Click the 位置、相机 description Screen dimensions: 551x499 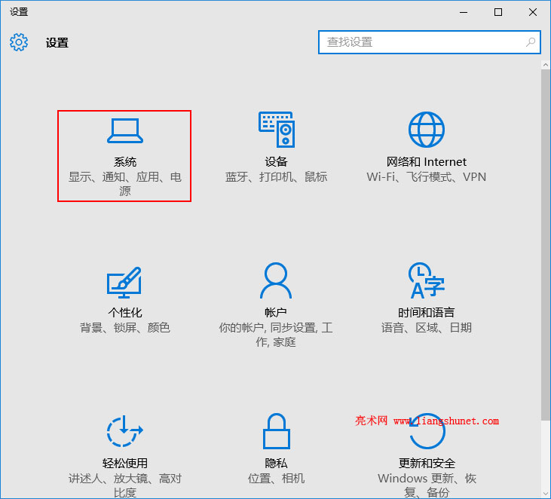click(276, 478)
